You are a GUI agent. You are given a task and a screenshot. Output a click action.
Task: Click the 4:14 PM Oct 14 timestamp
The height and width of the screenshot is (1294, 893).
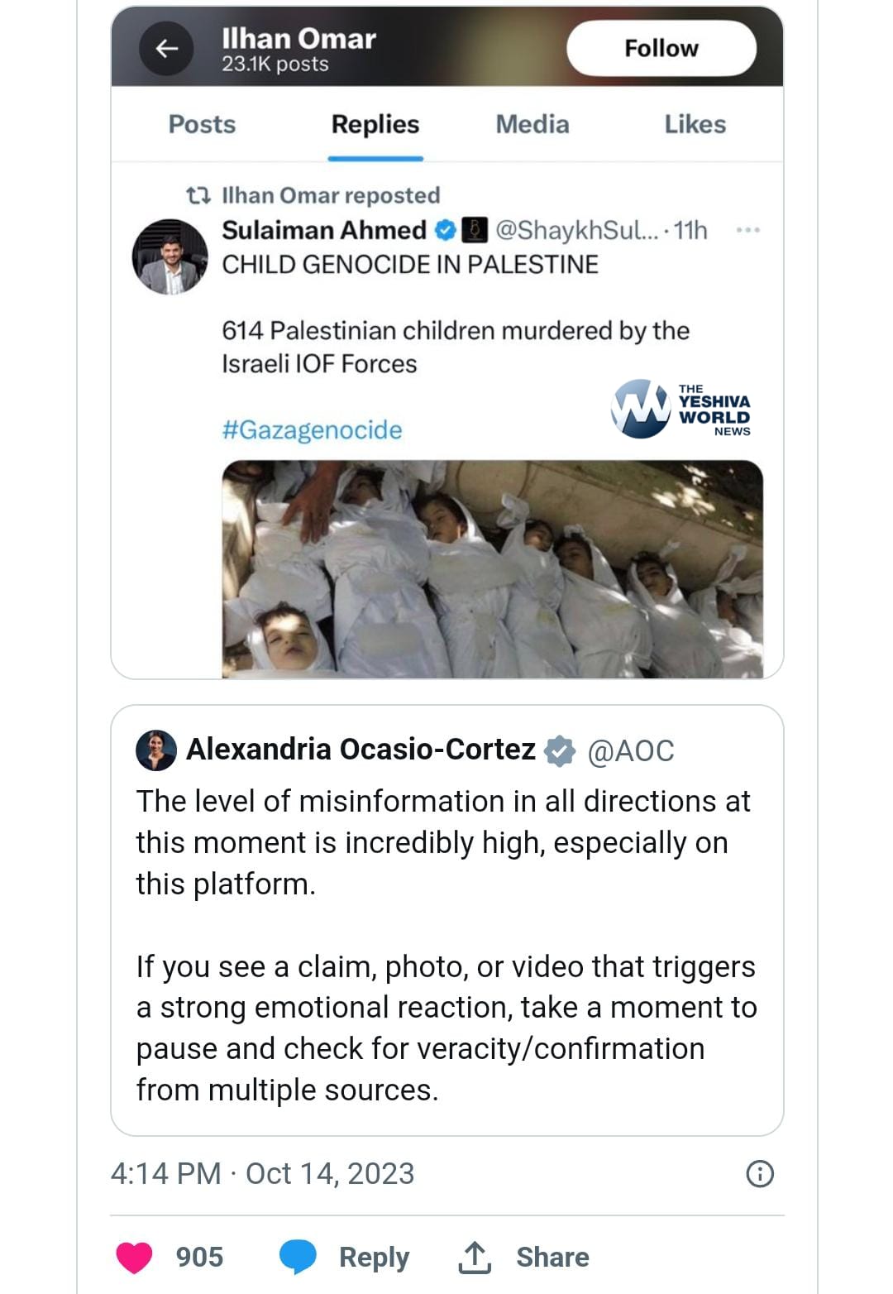coord(263,1173)
